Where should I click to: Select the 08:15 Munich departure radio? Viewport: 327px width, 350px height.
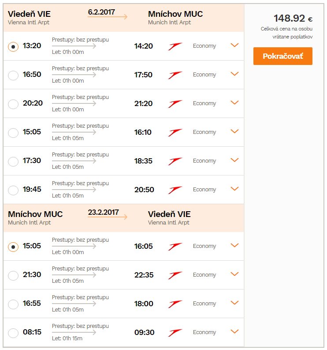(13, 333)
